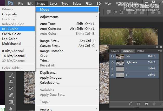This screenshot has width=163, height=111.
Task: Switch to the Channels tab
Action: (x=128, y=51)
